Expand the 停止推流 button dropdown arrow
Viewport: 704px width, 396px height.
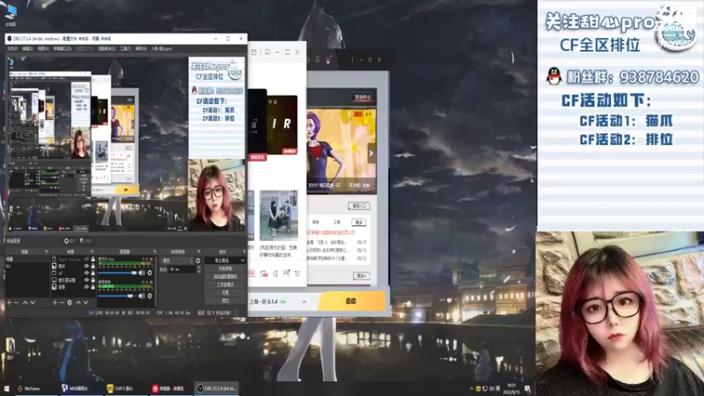[x=243, y=260]
